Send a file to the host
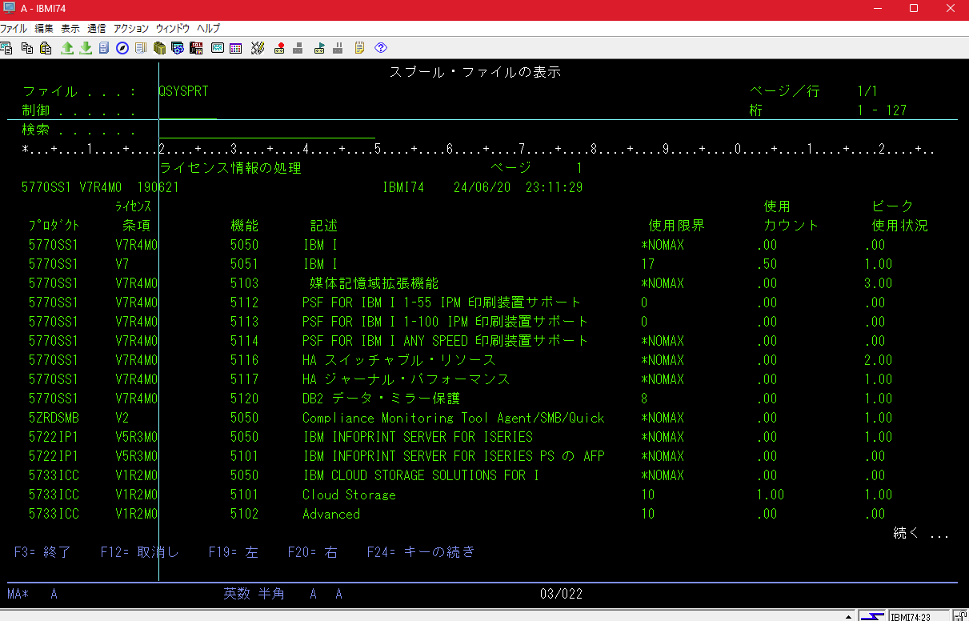The height and width of the screenshot is (621, 969). coord(68,48)
